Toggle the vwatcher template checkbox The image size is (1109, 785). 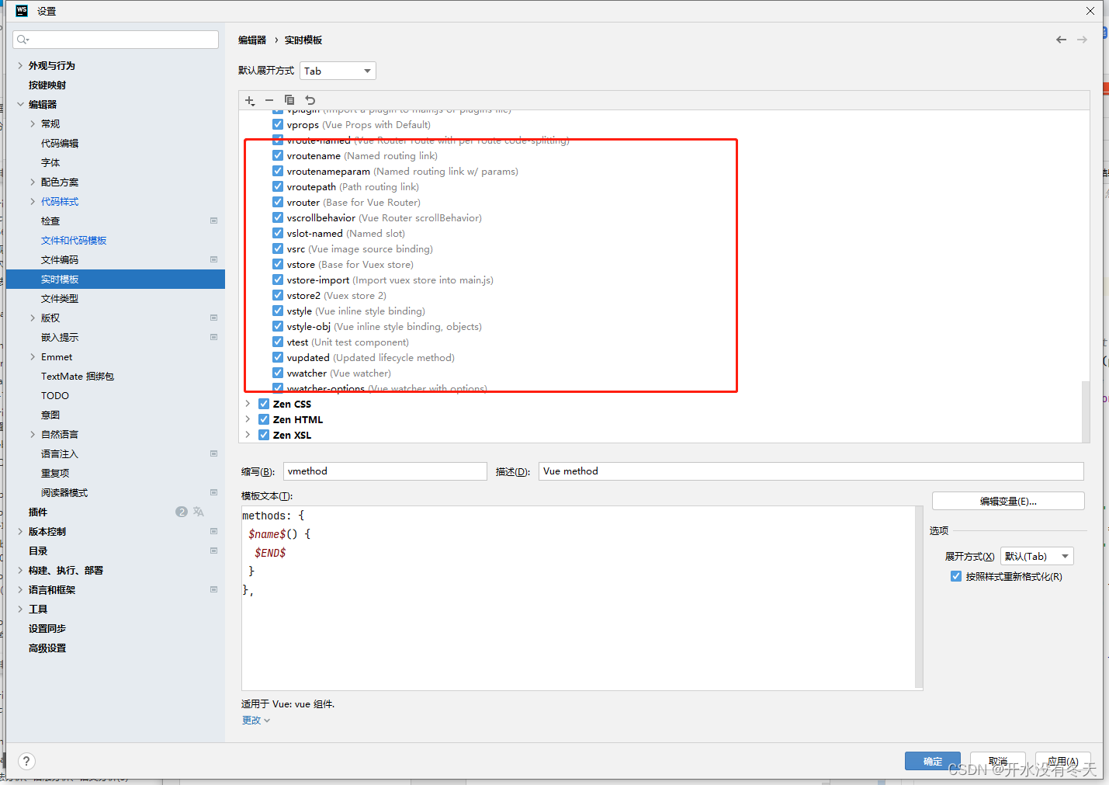(x=278, y=373)
